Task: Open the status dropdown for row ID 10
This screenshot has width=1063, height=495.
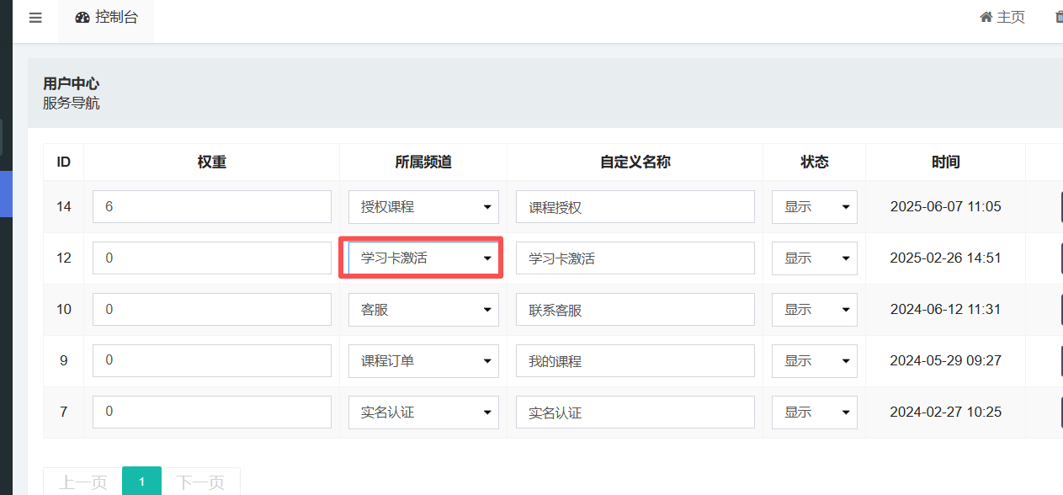Action: [x=814, y=310]
